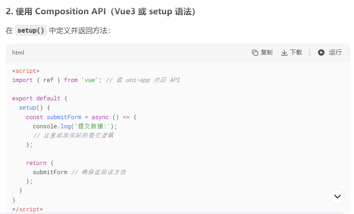The width and height of the screenshot is (354, 214).
Task: Click the 'vue' string in import line
Action: tap(90, 80)
